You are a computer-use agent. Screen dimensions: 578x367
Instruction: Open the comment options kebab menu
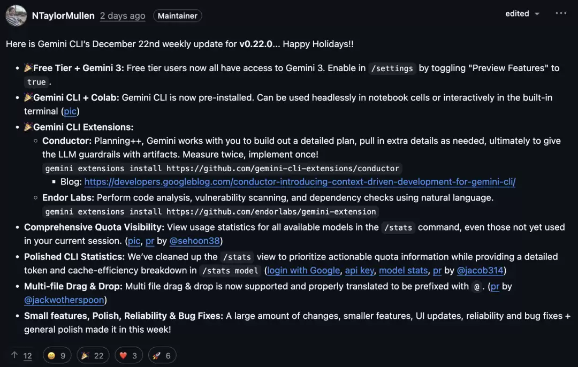pyautogui.click(x=561, y=13)
